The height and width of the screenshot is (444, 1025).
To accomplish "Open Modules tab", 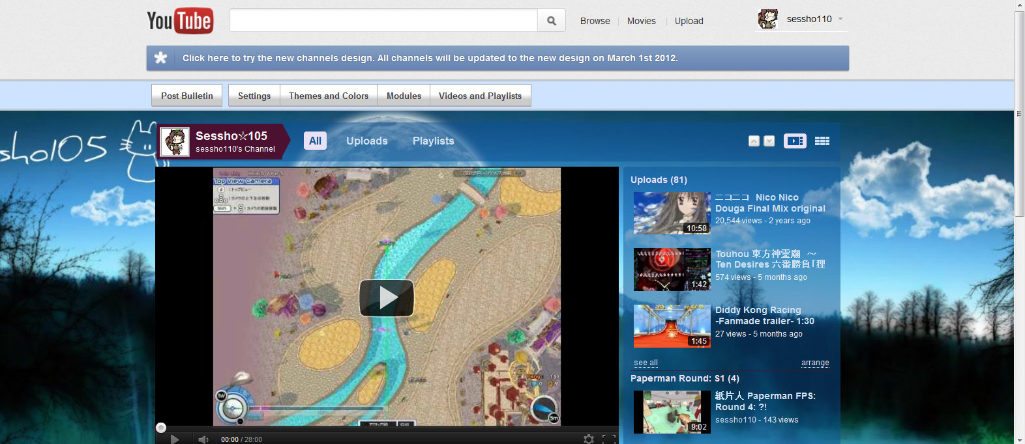I will point(404,96).
